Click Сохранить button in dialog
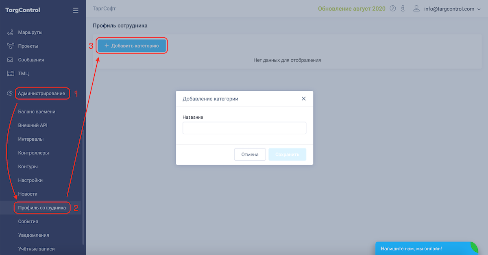Viewport: 488px width, 255px height. tap(287, 155)
